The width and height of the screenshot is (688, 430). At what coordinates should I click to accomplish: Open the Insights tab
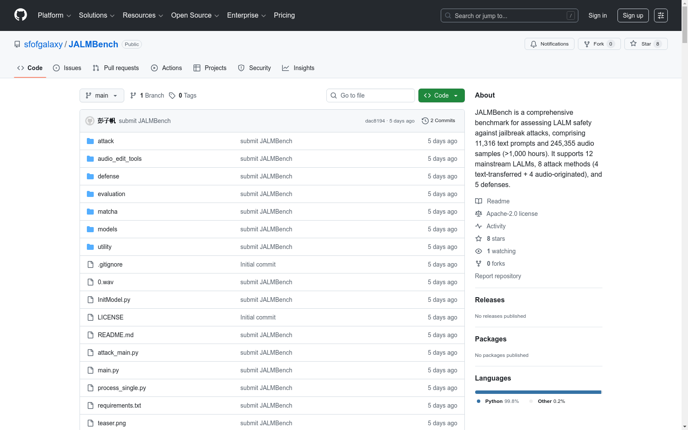(x=298, y=68)
